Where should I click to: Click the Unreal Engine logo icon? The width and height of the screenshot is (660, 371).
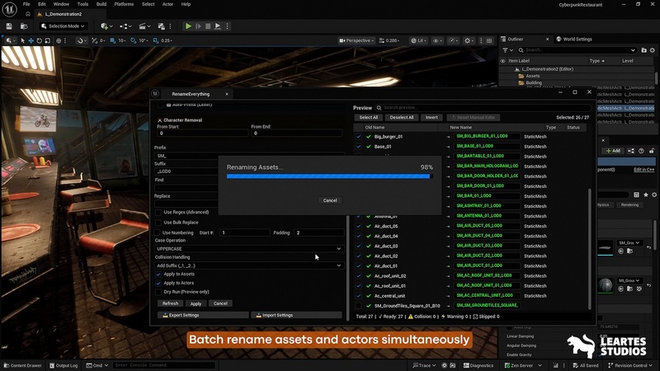[10, 9]
